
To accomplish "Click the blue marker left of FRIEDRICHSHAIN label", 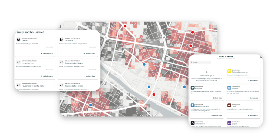I will pos(144,64).
